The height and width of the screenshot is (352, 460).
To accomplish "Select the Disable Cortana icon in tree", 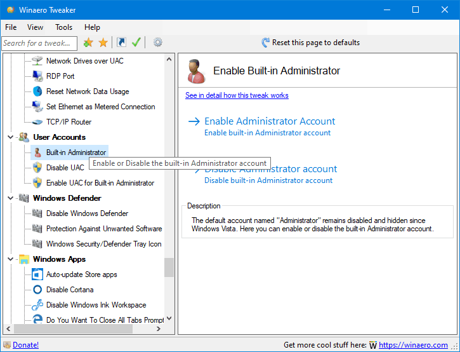I will pyautogui.click(x=37, y=290).
